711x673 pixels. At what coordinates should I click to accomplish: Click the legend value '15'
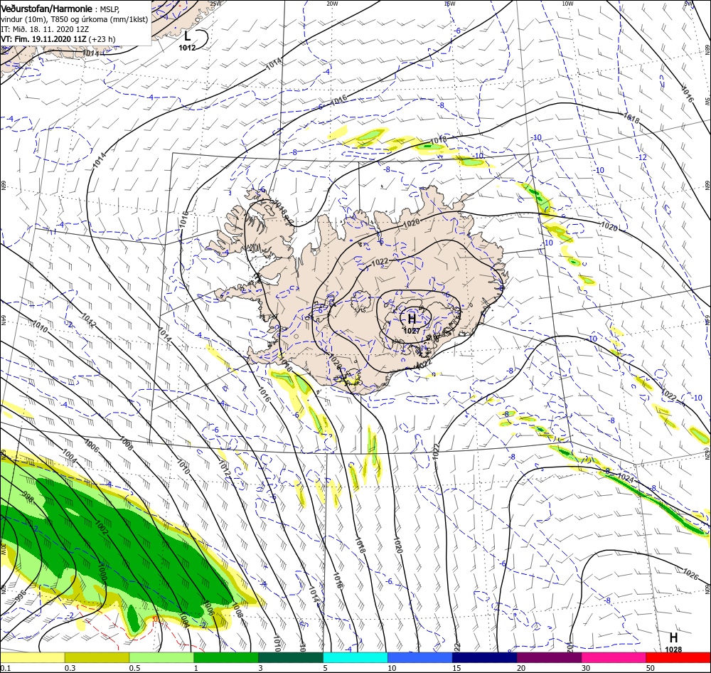(456, 668)
